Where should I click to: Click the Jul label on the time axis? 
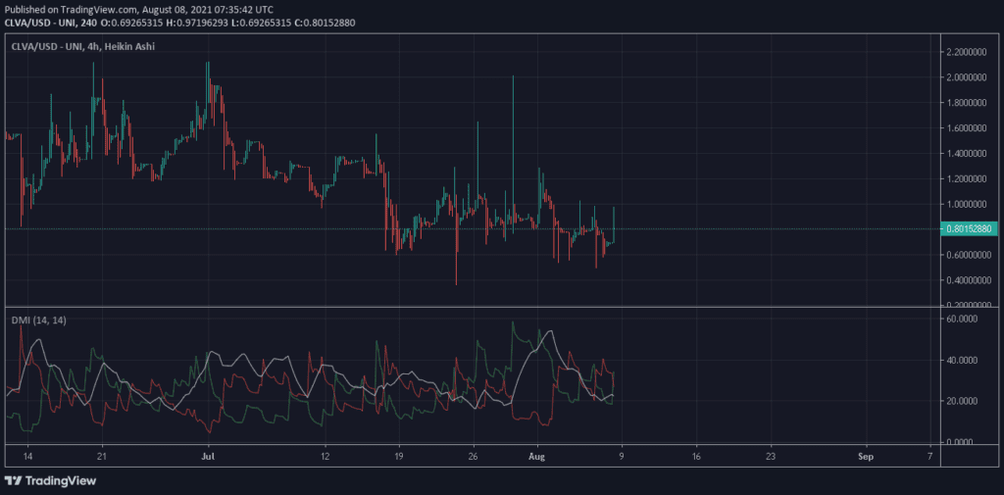(208, 456)
